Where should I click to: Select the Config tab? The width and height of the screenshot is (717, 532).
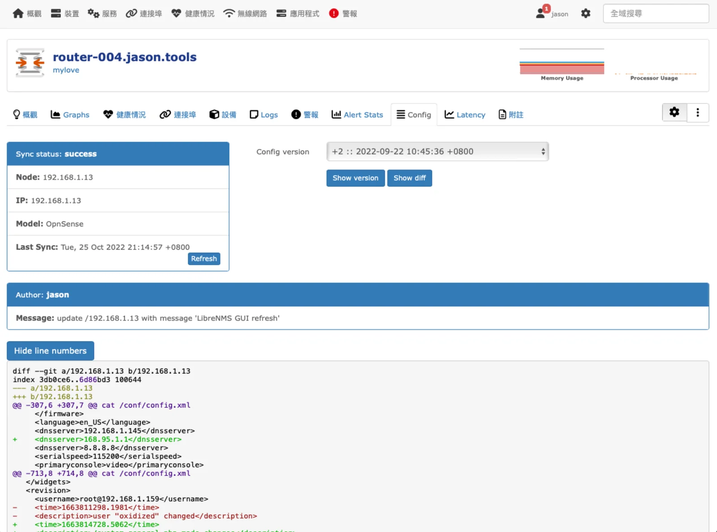414,115
